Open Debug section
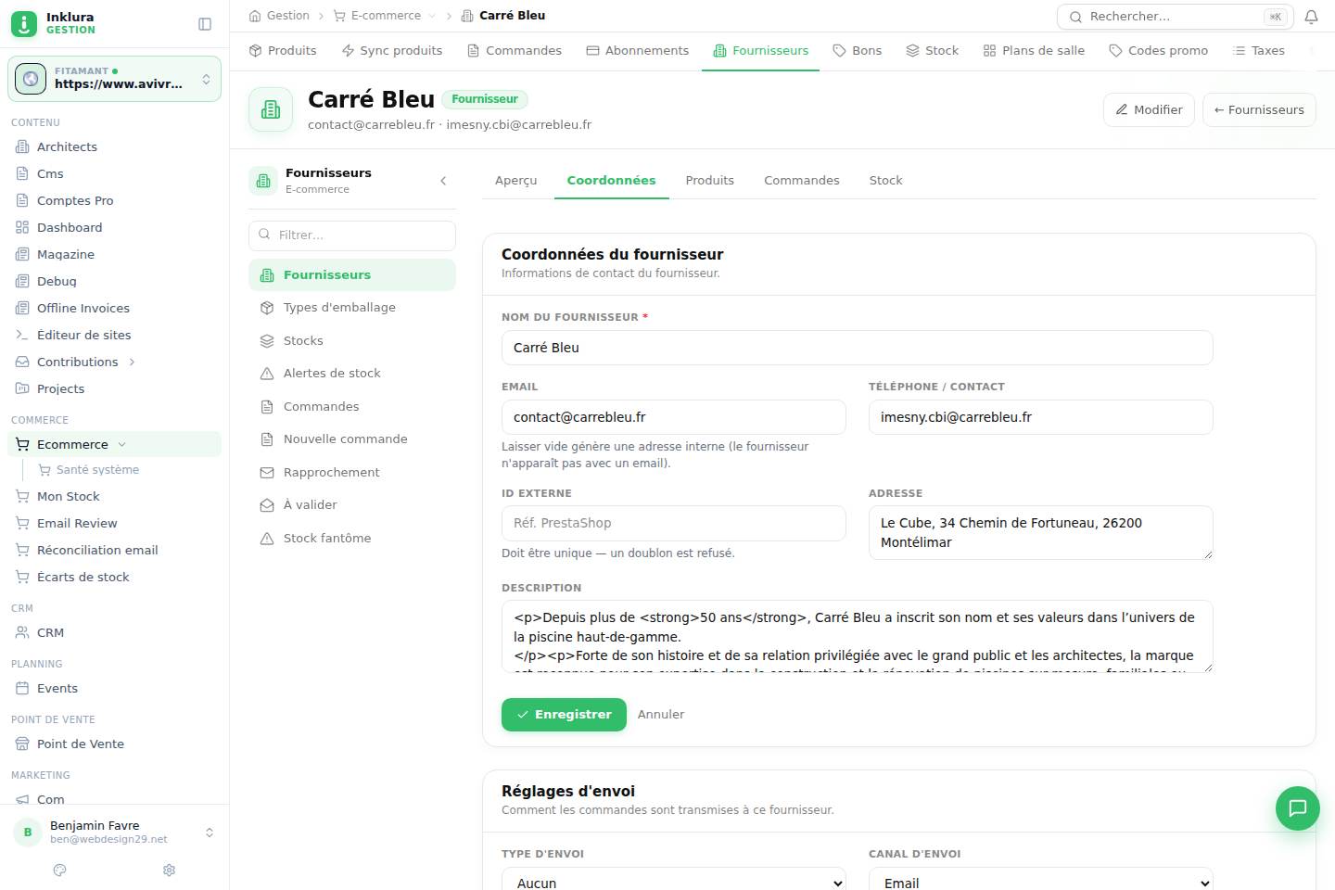1335x890 pixels. (x=114, y=281)
